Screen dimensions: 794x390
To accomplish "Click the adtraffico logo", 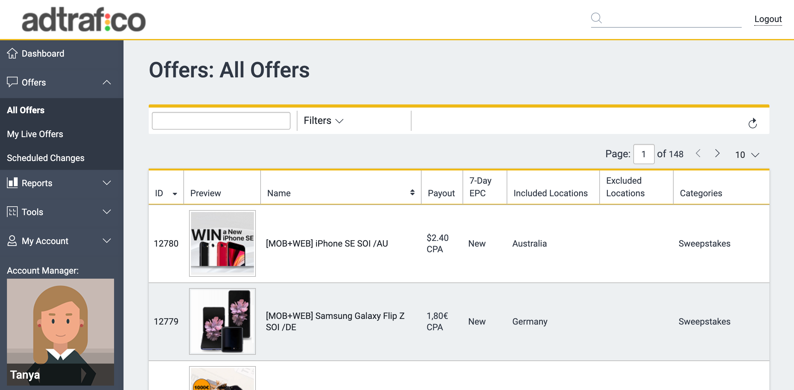I will 83,19.
